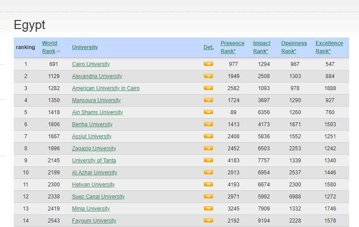Select Minia excellence rank 1746
Screen dimensions: 359x227
click(330, 209)
